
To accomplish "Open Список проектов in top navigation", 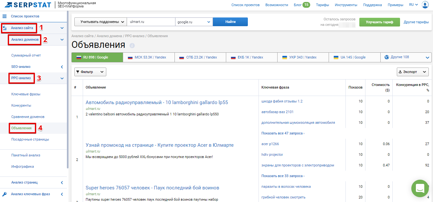I will (x=245, y=5).
